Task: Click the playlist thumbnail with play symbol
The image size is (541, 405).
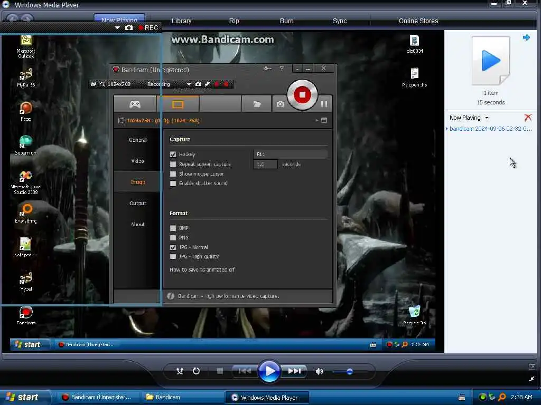Action: click(x=491, y=61)
